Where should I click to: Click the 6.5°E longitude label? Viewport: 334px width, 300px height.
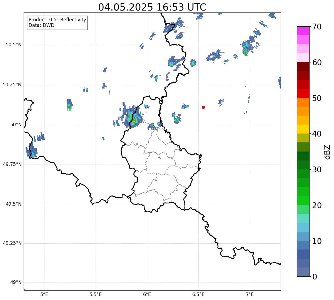click(198, 294)
